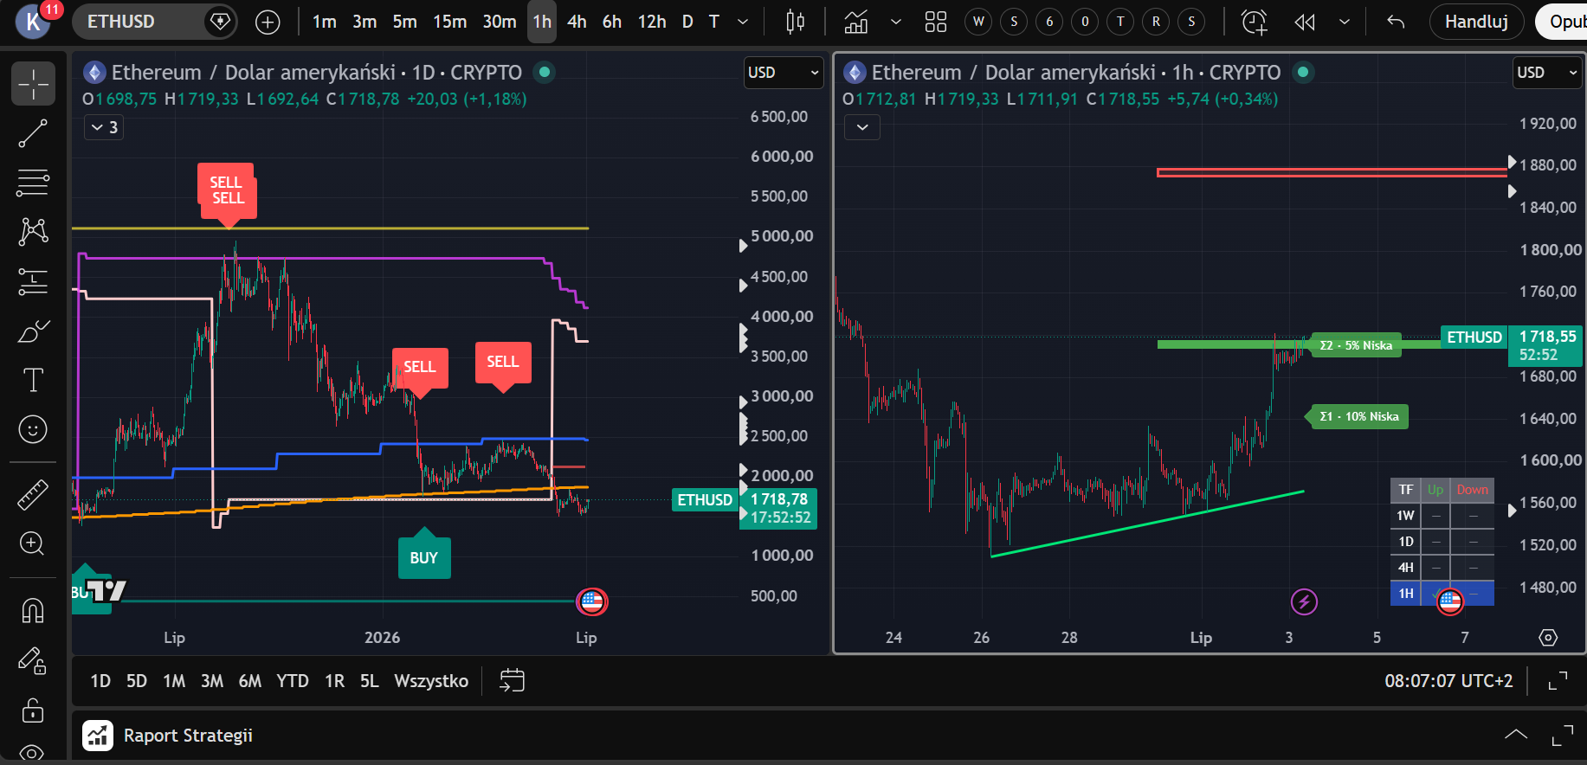Click the diamond icon next to ETHUSD

click(220, 22)
